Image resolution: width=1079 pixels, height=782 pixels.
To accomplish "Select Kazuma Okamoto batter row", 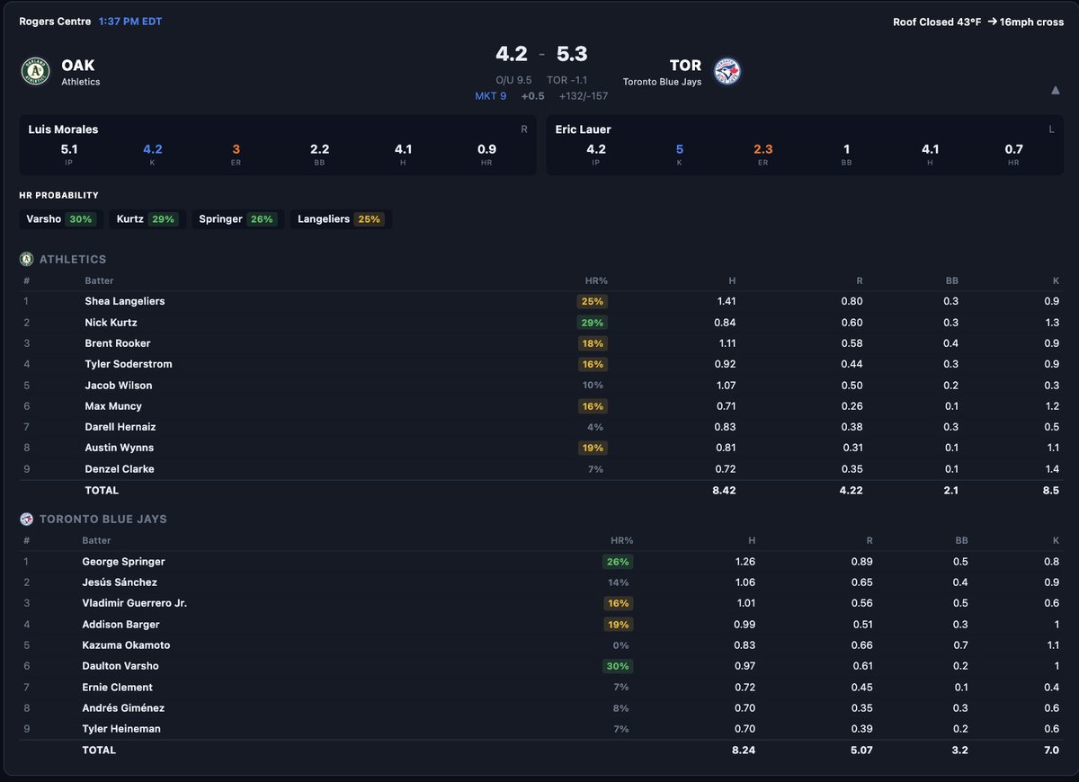I will coord(539,645).
